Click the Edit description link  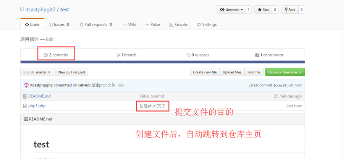(x=50, y=39)
